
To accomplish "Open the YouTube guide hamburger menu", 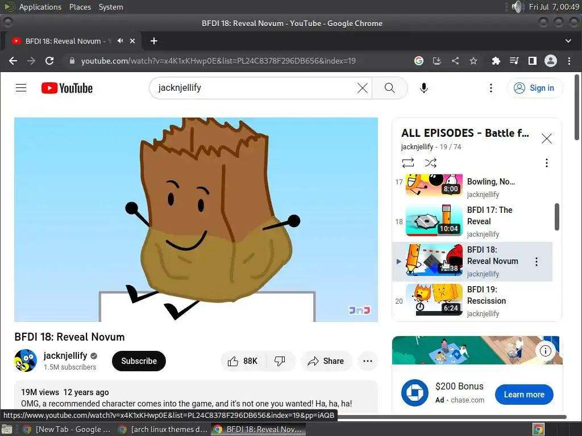I will pos(21,88).
